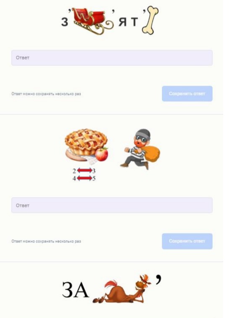The width and height of the screenshot is (229, 318).
Task: Focus the second Ответ input field
Action: click(x=112, y=205)
